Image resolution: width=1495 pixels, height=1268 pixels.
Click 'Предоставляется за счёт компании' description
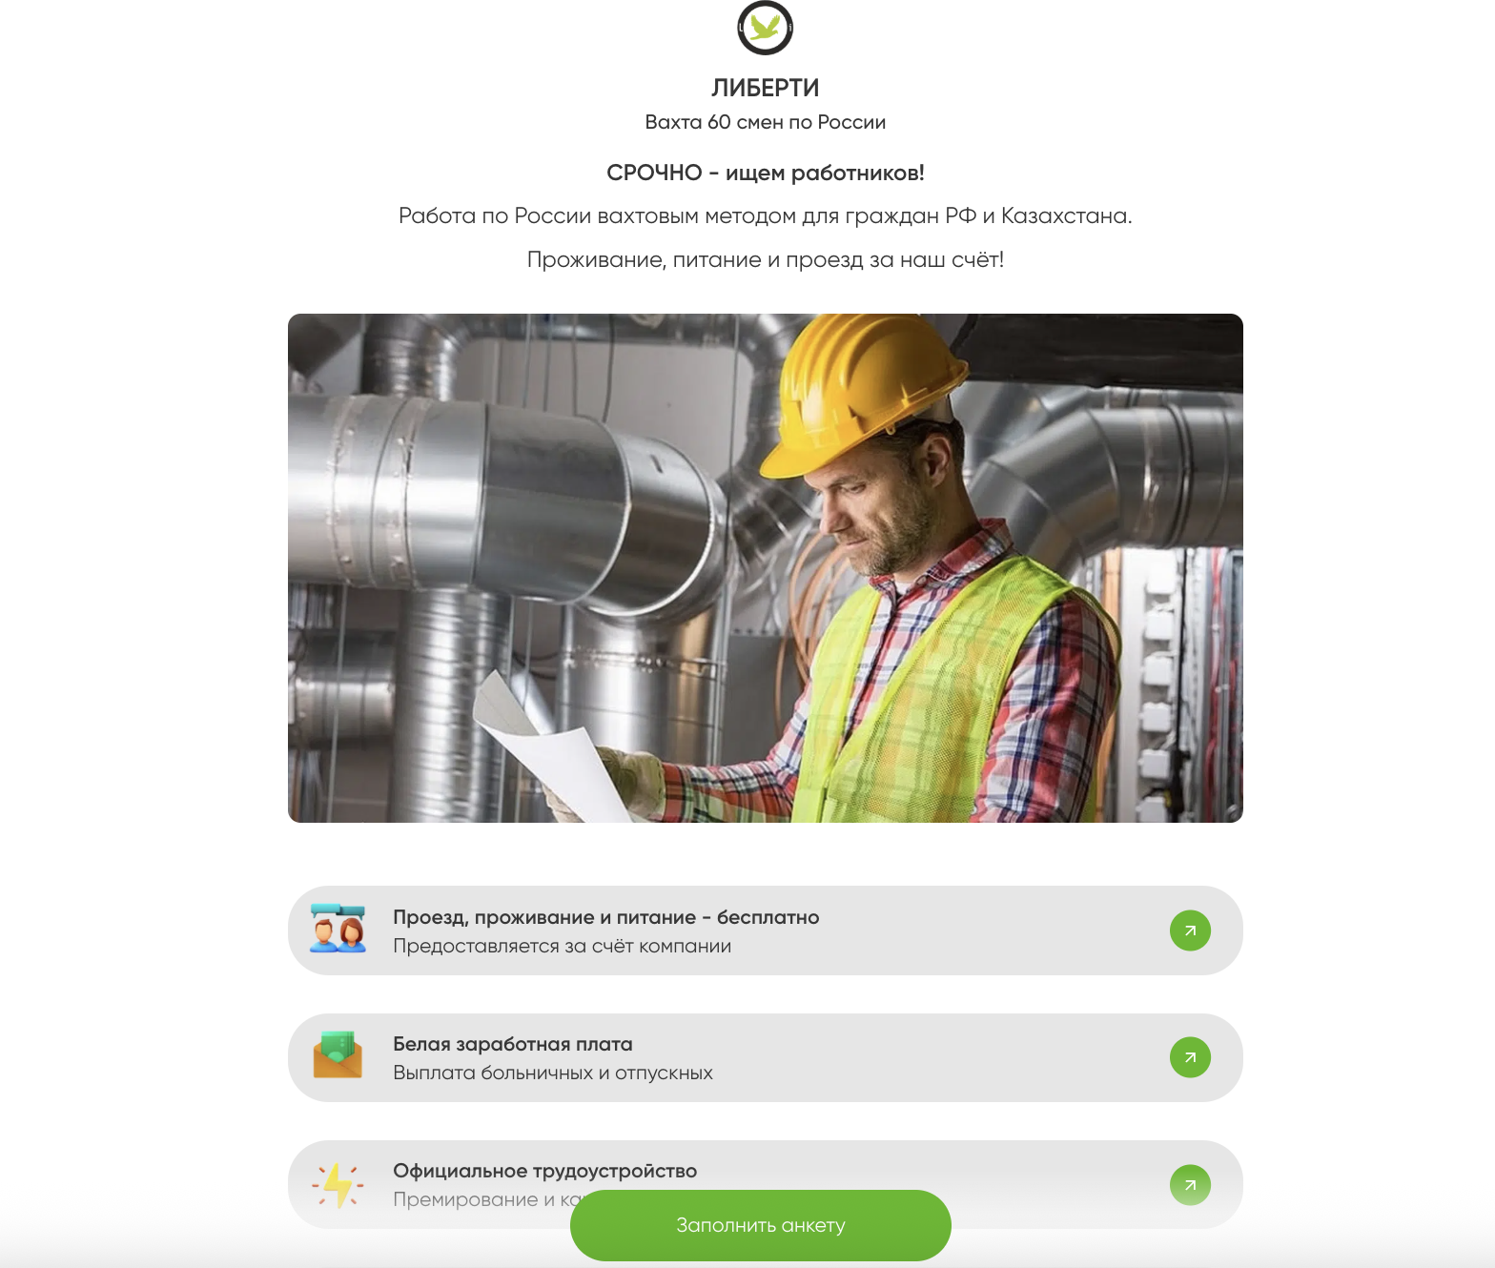point(563,946)
